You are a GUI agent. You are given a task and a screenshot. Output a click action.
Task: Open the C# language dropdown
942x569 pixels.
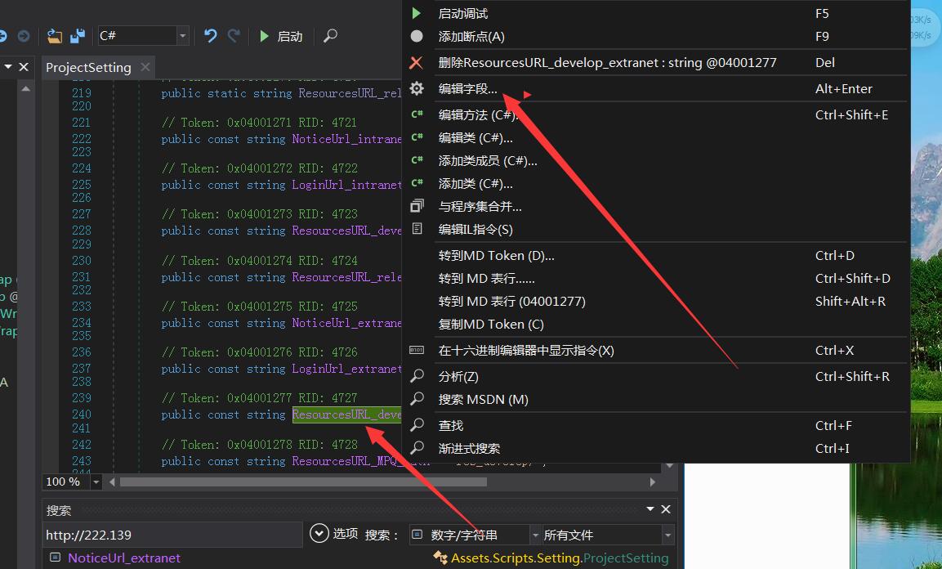183,36
